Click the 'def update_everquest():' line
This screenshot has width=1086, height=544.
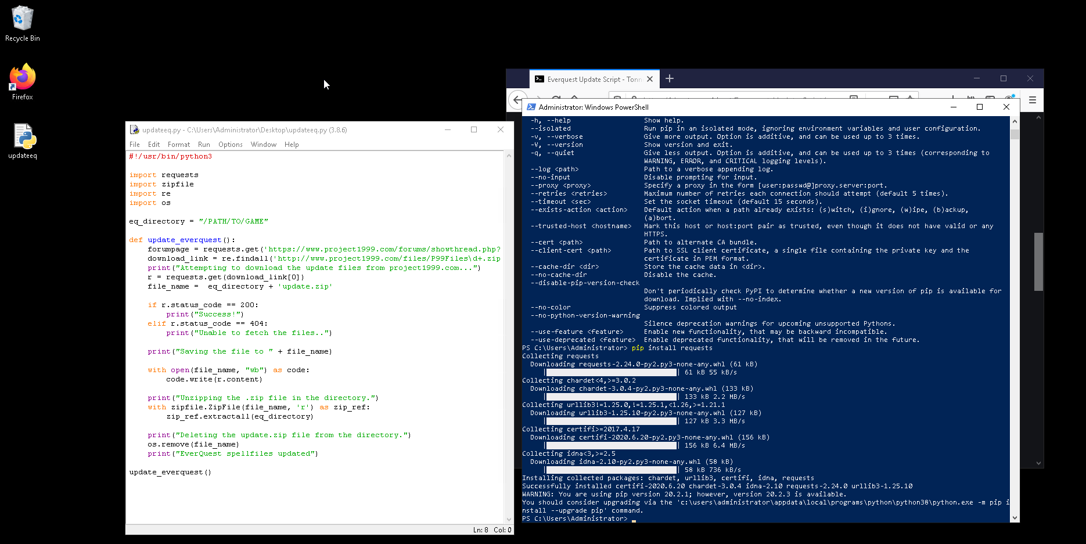click(182, 240)
